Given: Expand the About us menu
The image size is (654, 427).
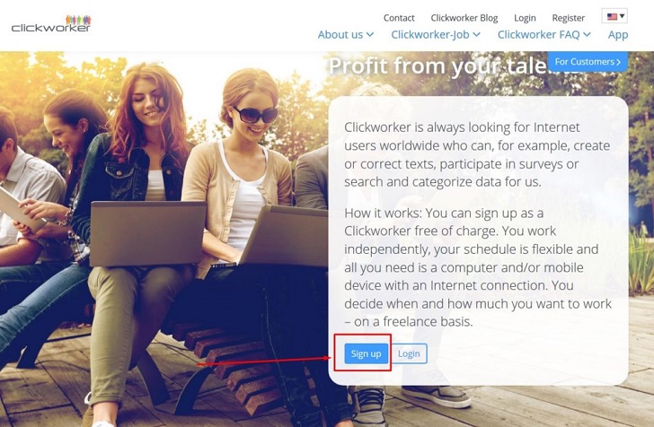Looking at the screenshot, I should pyautogui.click(x=345, y=35).
